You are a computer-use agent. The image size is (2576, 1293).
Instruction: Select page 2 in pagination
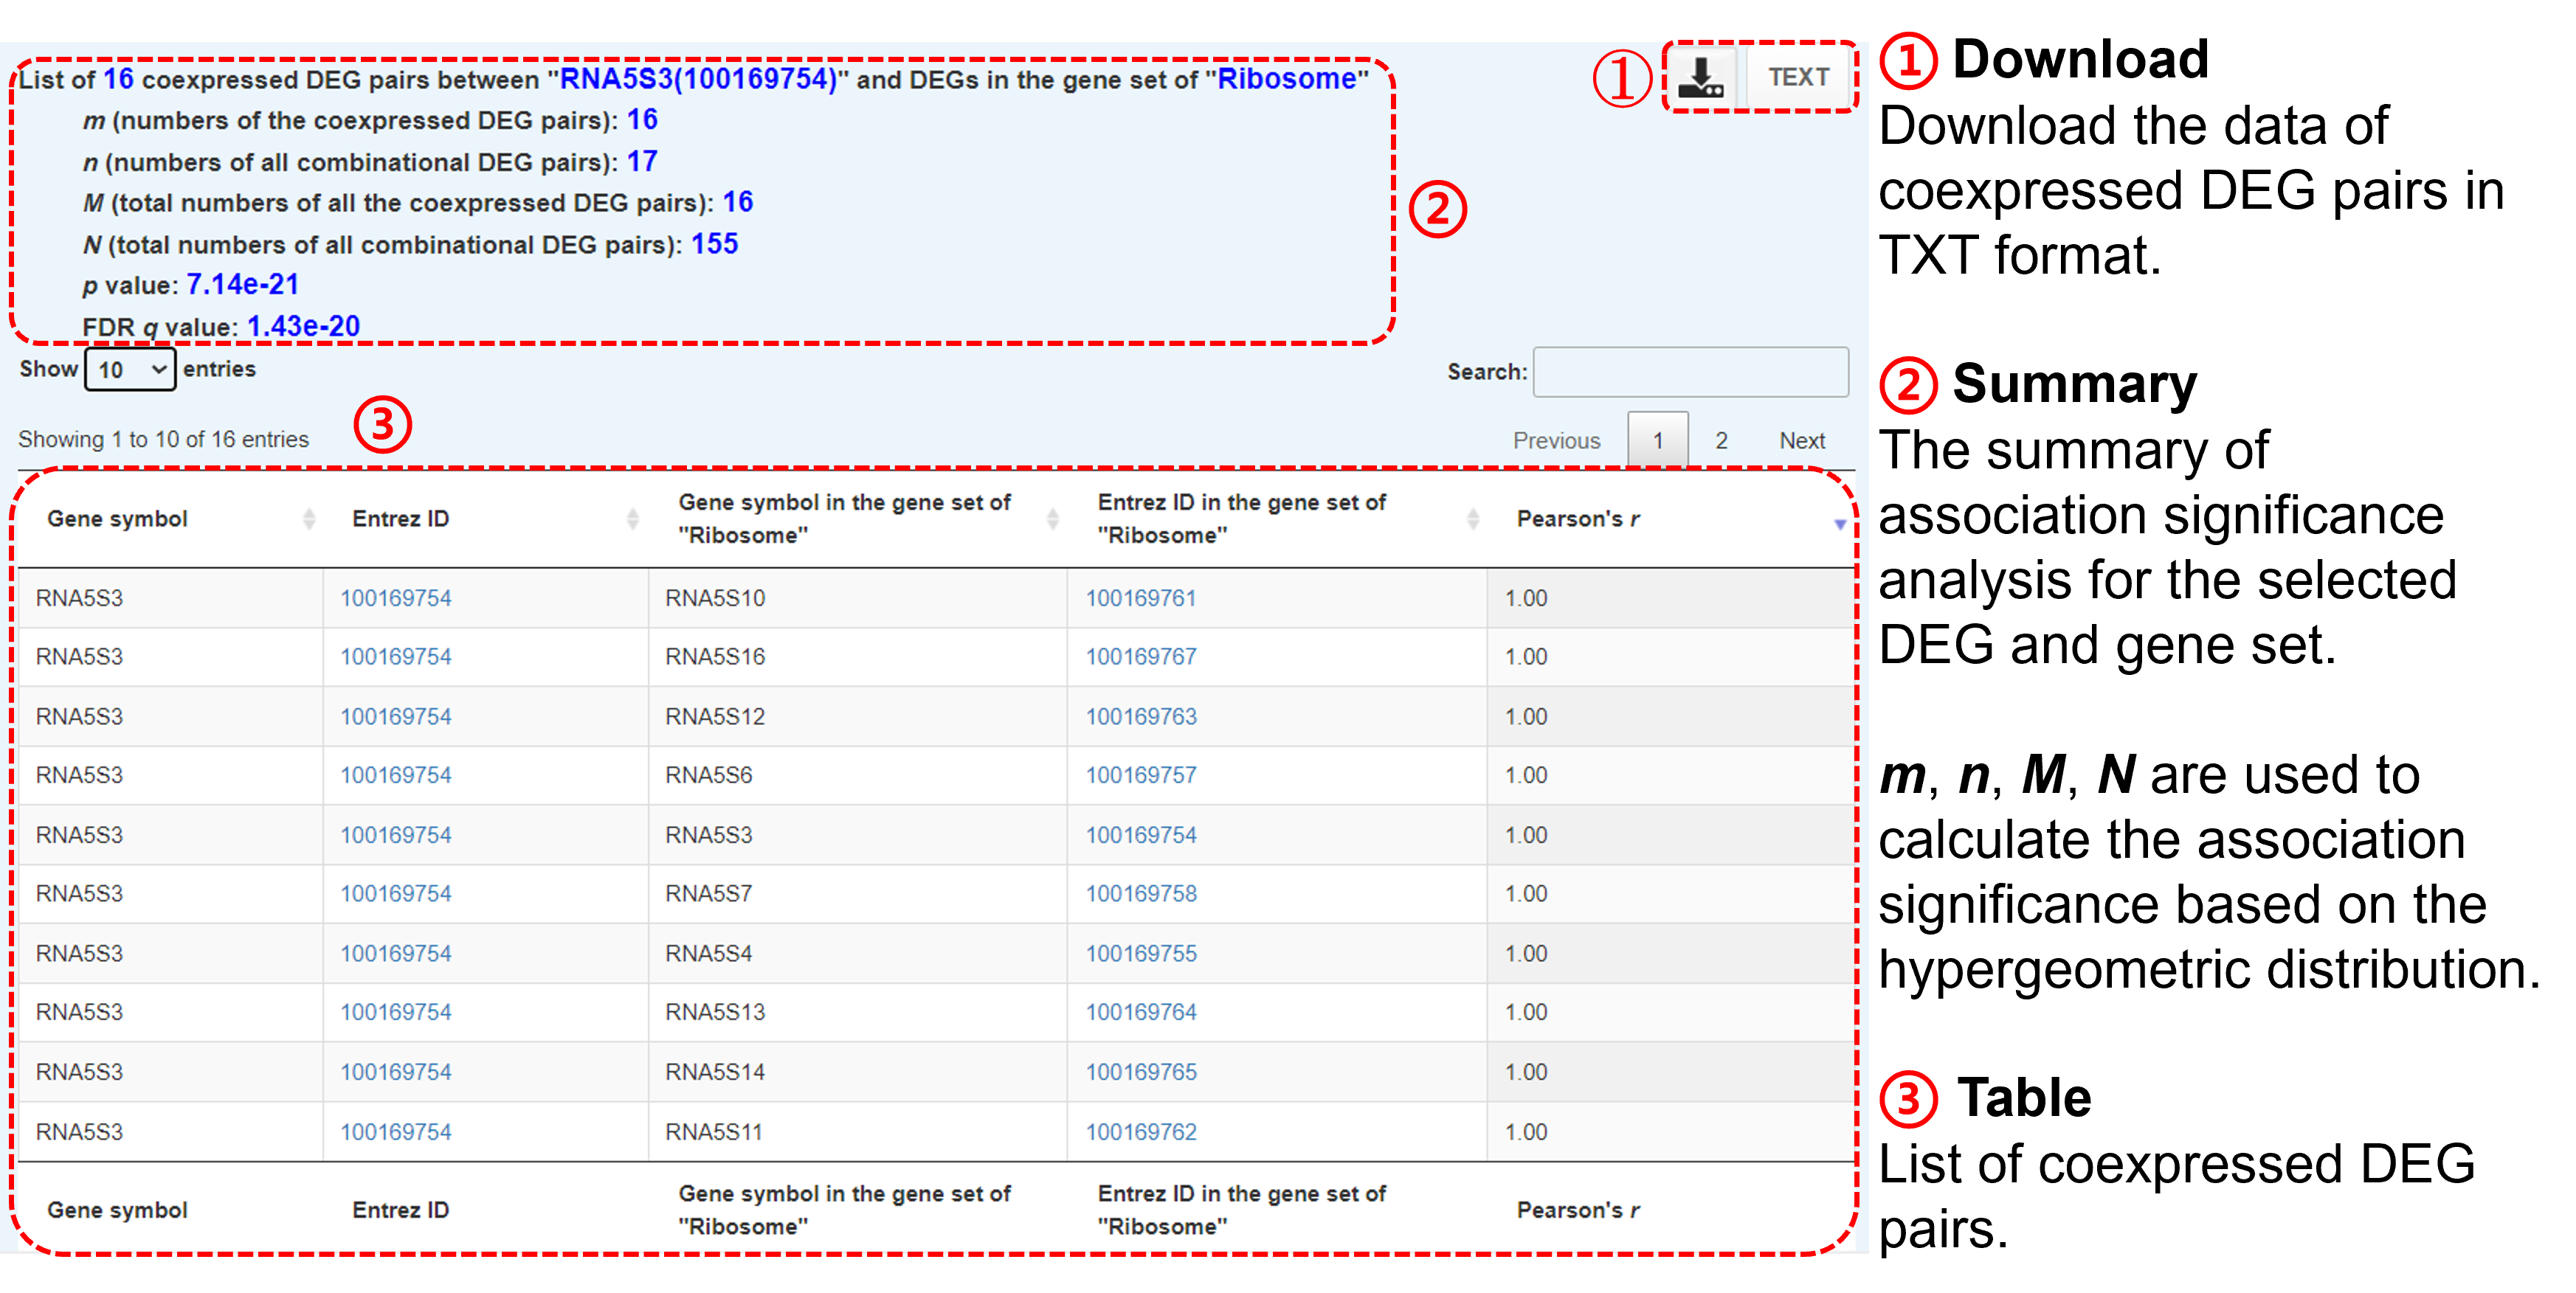click(1721, 440)
